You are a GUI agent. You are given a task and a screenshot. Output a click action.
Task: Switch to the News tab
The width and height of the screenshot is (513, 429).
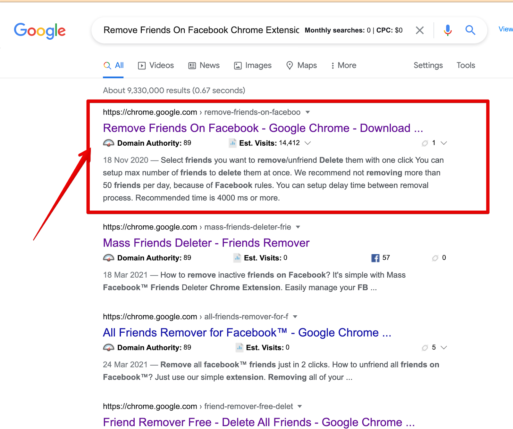tap(204, 65)
